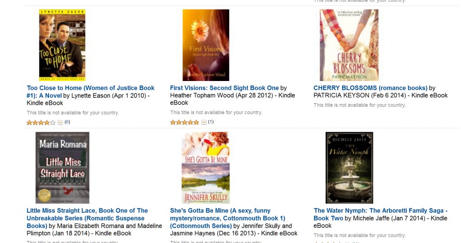Open the five-star rating of First Visions

pyautogui.click(x=184, y=122)
